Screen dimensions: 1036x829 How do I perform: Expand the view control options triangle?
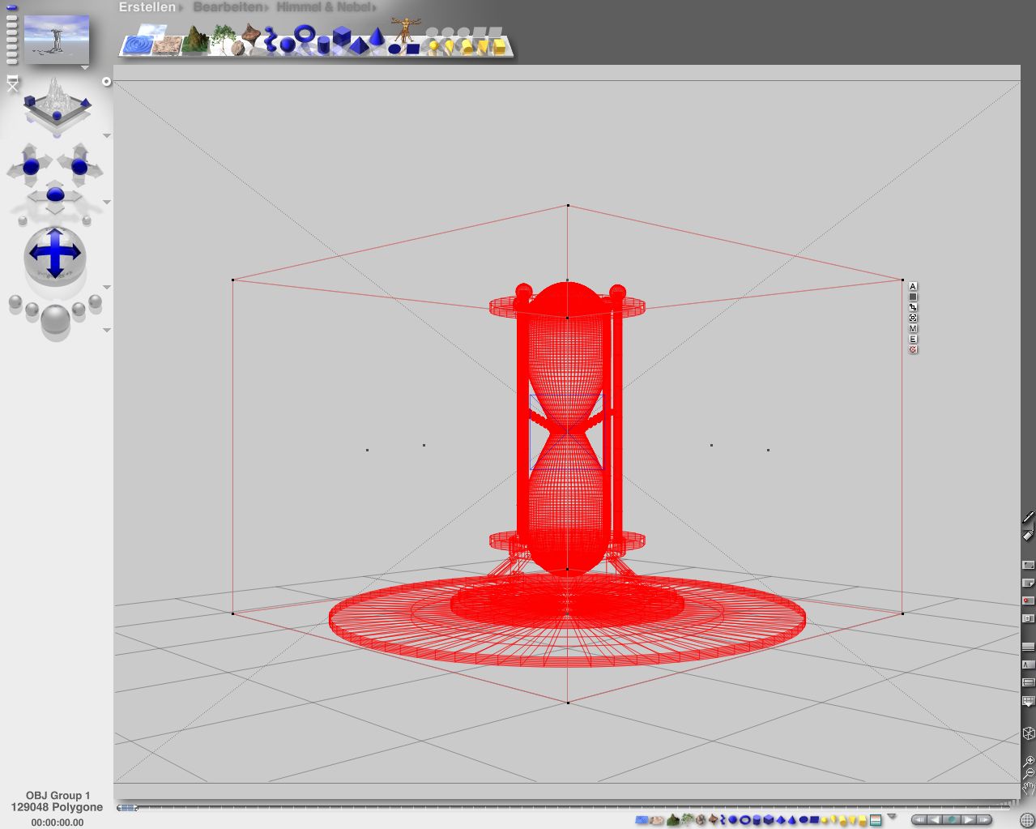pos(106,135)
